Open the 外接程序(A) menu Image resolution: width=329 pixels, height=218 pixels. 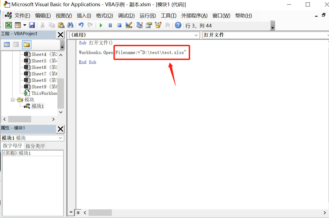pos(194,16)
